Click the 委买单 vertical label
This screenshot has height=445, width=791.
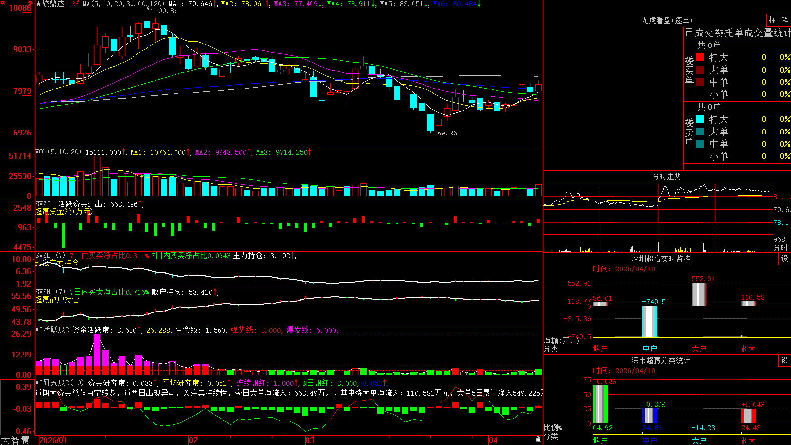[x=689, y=70]
